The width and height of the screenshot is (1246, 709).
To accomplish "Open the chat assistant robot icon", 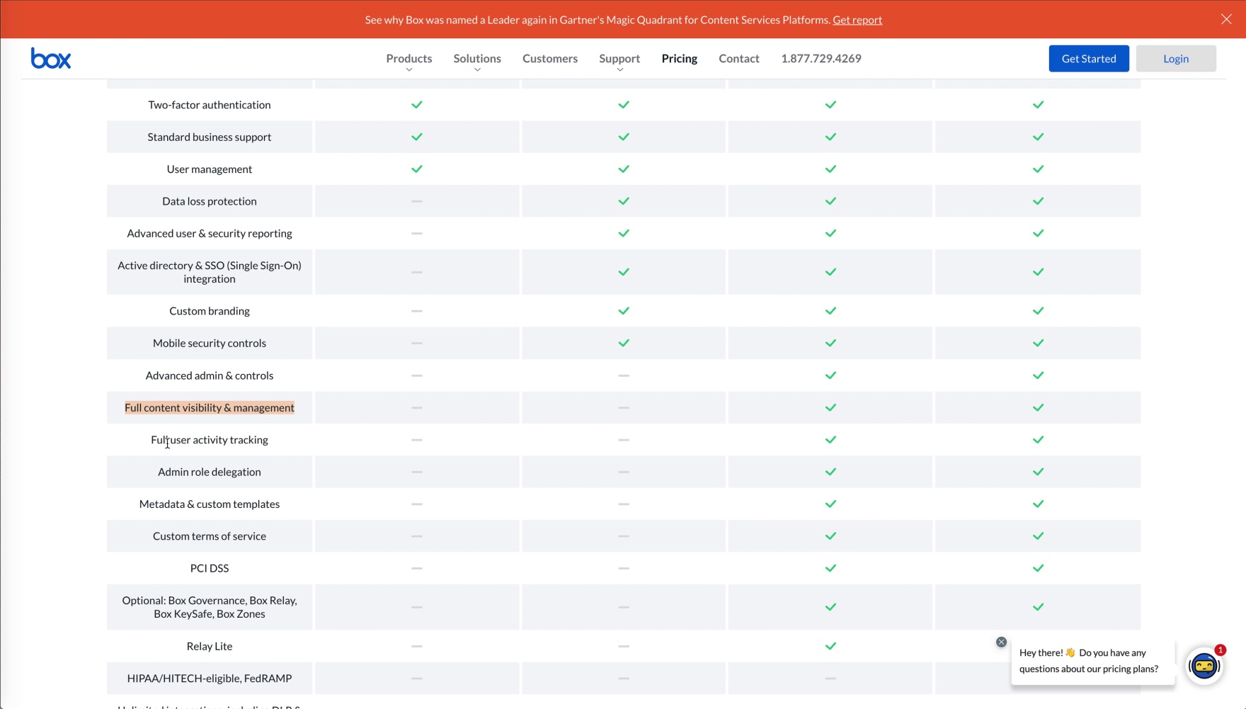I will click(x=1204, y=665).
